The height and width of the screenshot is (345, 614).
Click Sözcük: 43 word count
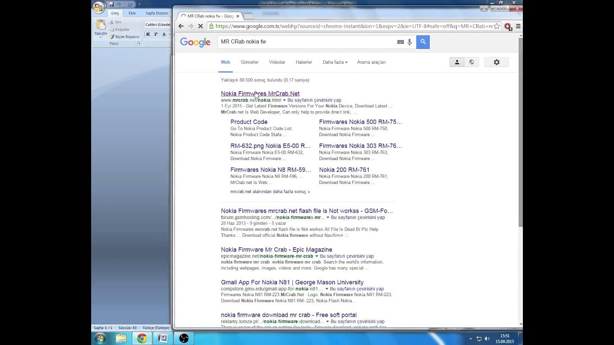tap(128, 328)
